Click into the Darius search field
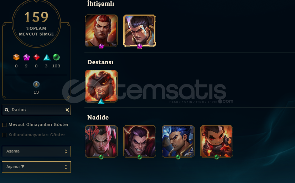295x183 pixels. [36, 110]
